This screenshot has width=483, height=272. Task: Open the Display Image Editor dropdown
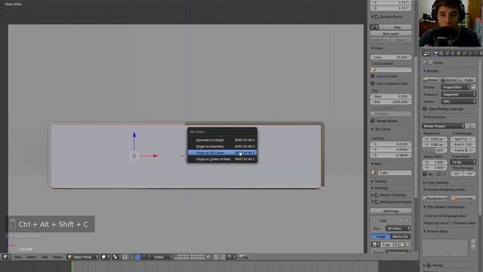click(x=456, y=88)
